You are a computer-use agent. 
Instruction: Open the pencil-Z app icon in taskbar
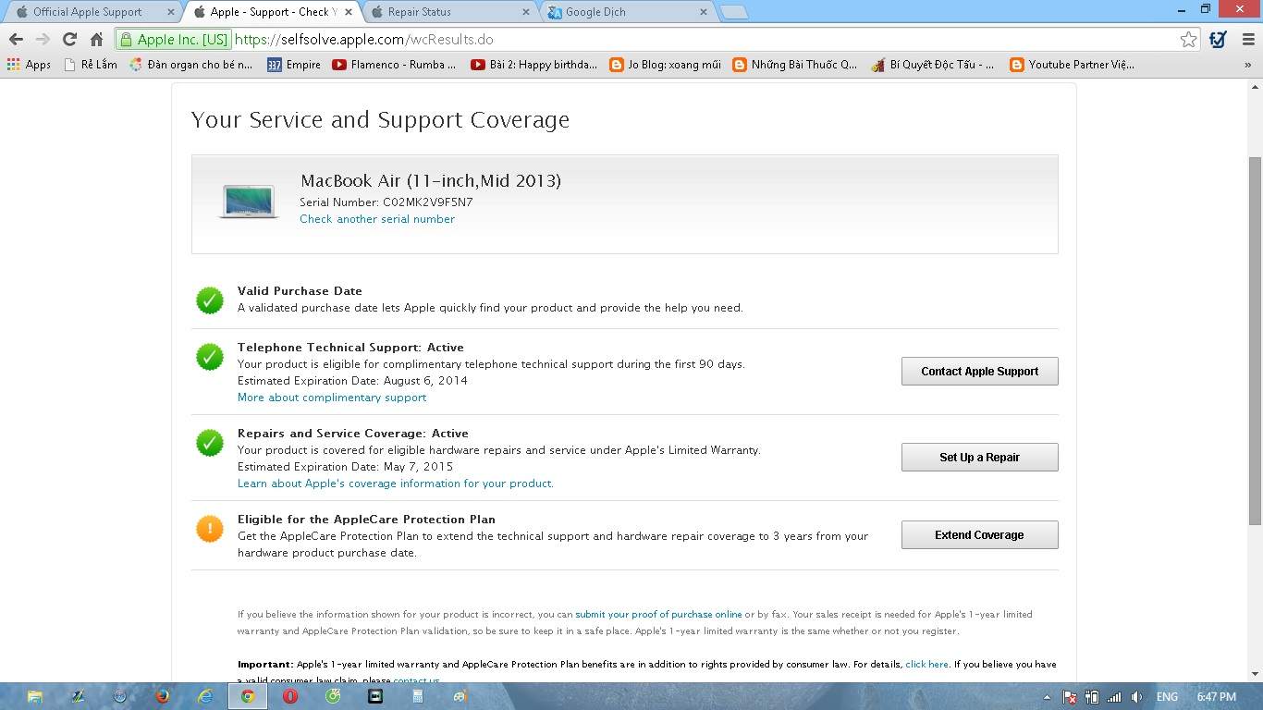click(x=78, y=696)
